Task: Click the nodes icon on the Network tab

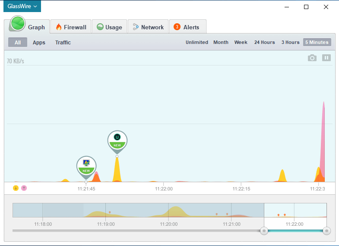Action: 136,27
